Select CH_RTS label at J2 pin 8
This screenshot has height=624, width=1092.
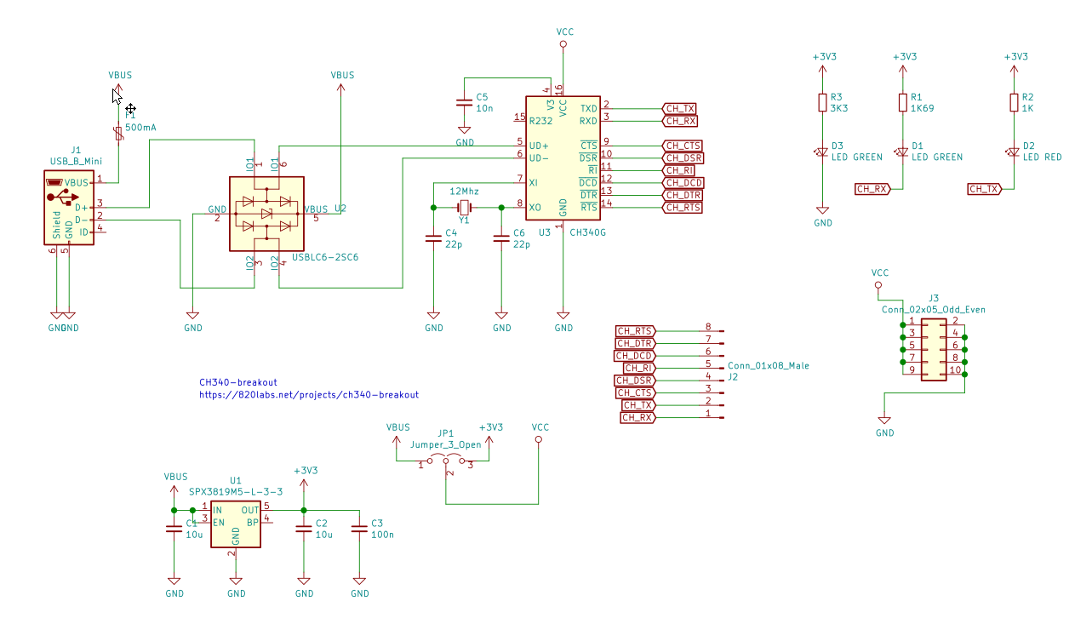(636, 330)
